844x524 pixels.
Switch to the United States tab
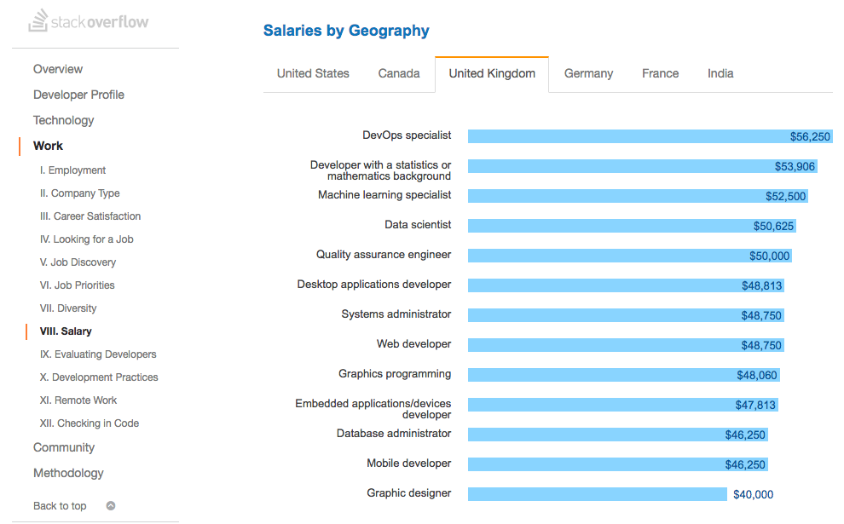(x=313, y=73)
